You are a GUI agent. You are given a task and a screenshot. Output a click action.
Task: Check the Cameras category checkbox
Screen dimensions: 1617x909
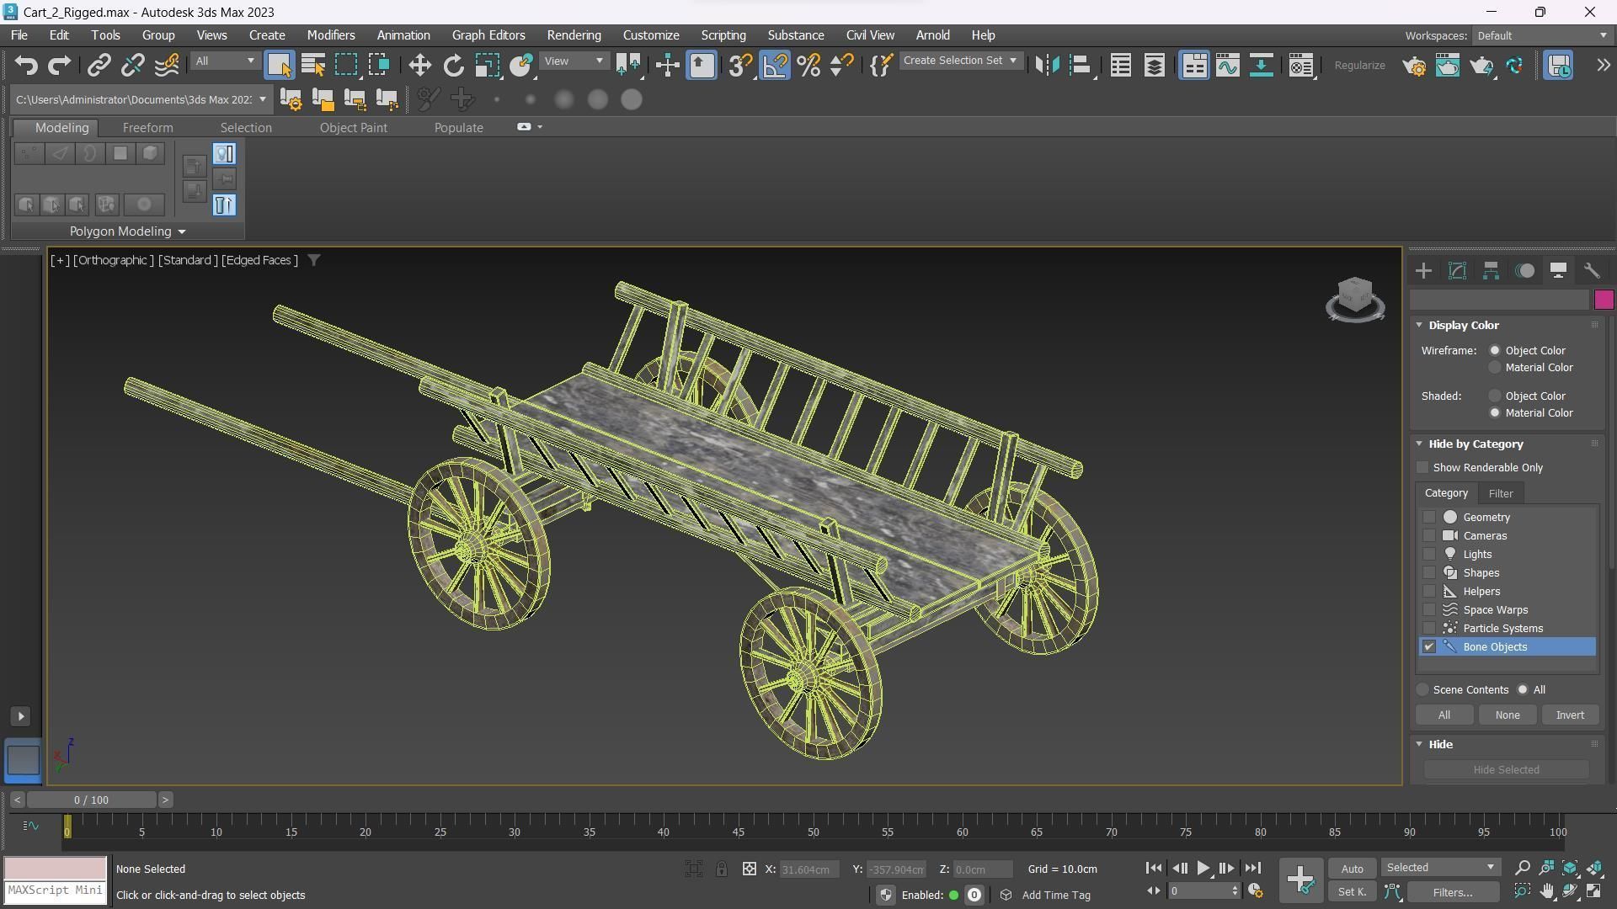(1429, 536)
